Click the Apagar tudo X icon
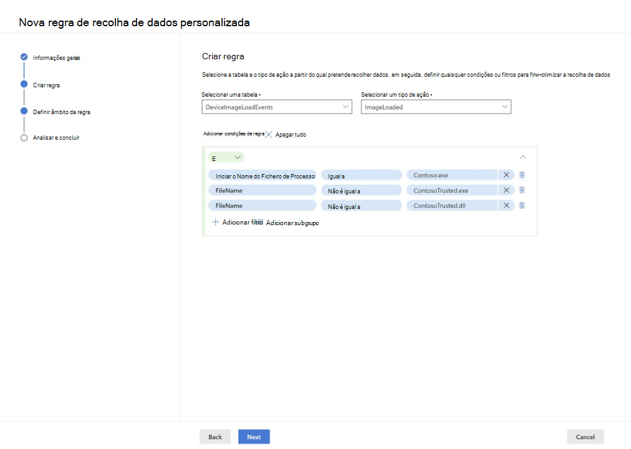This screenshot has height=449, width=631. [x=269, y=135]
